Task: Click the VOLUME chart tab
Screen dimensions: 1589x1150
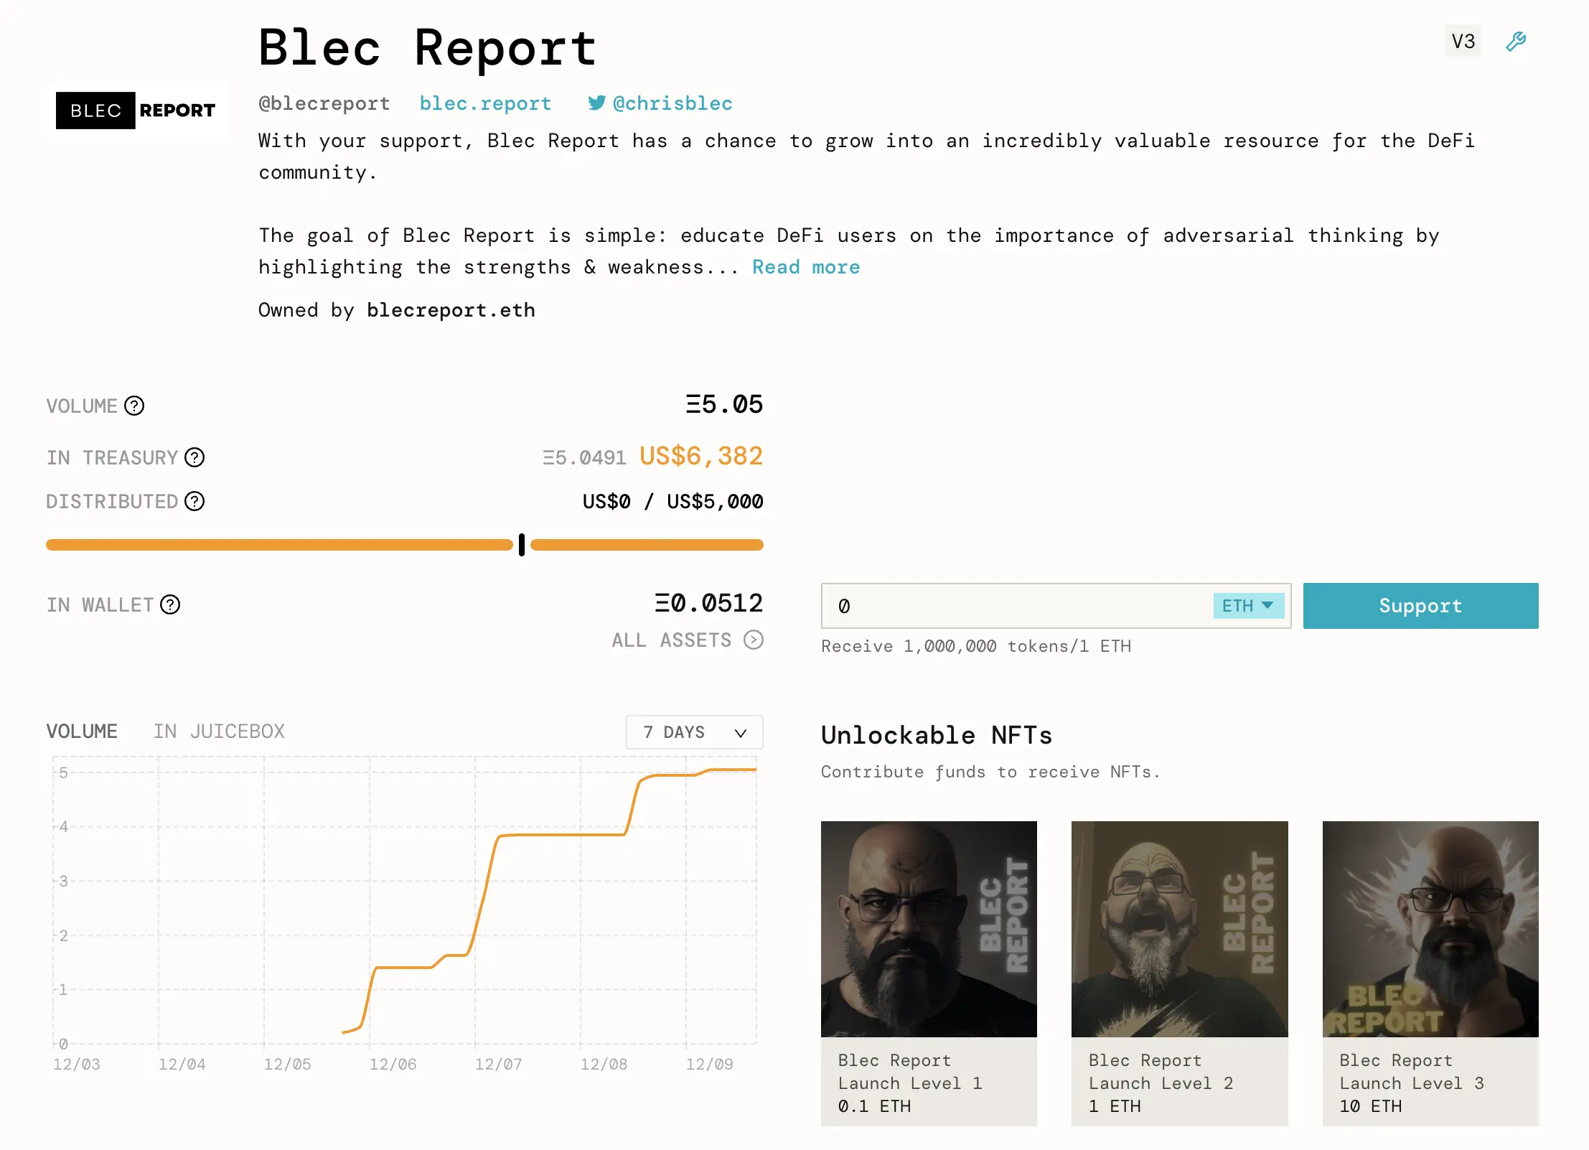Action: pos(81,731)
